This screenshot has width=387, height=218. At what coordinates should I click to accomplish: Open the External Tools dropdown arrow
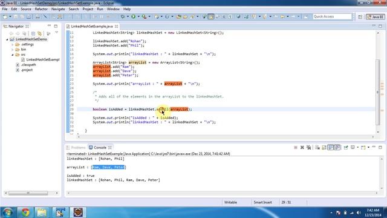tap(149, 16)
